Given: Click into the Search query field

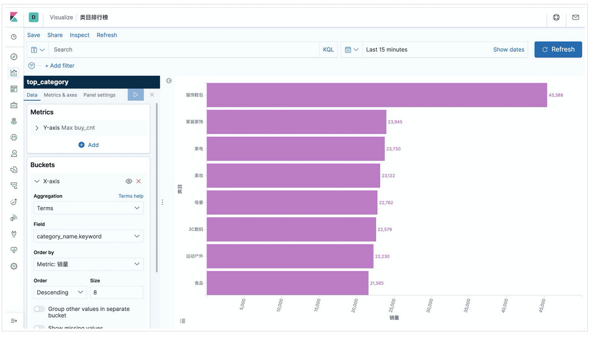Looking at the screenshot, I should point(184,50).
